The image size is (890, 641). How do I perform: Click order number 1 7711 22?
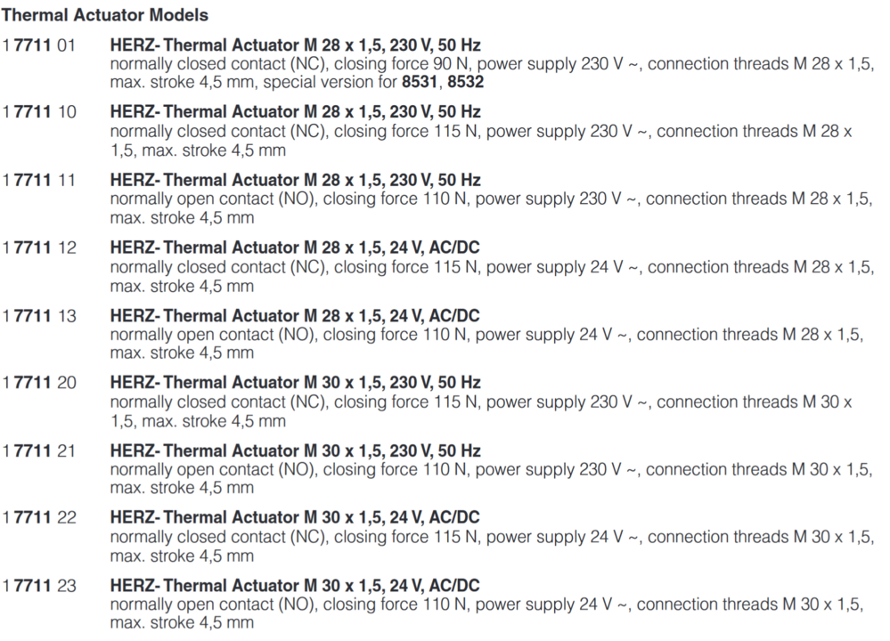click(39, 518)
